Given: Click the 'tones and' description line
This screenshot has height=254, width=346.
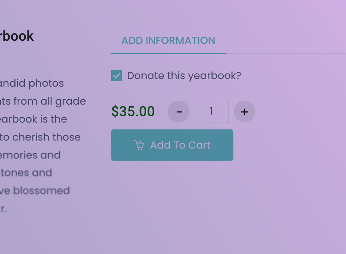Looking at the screenshot, I should tap(26, 173).
